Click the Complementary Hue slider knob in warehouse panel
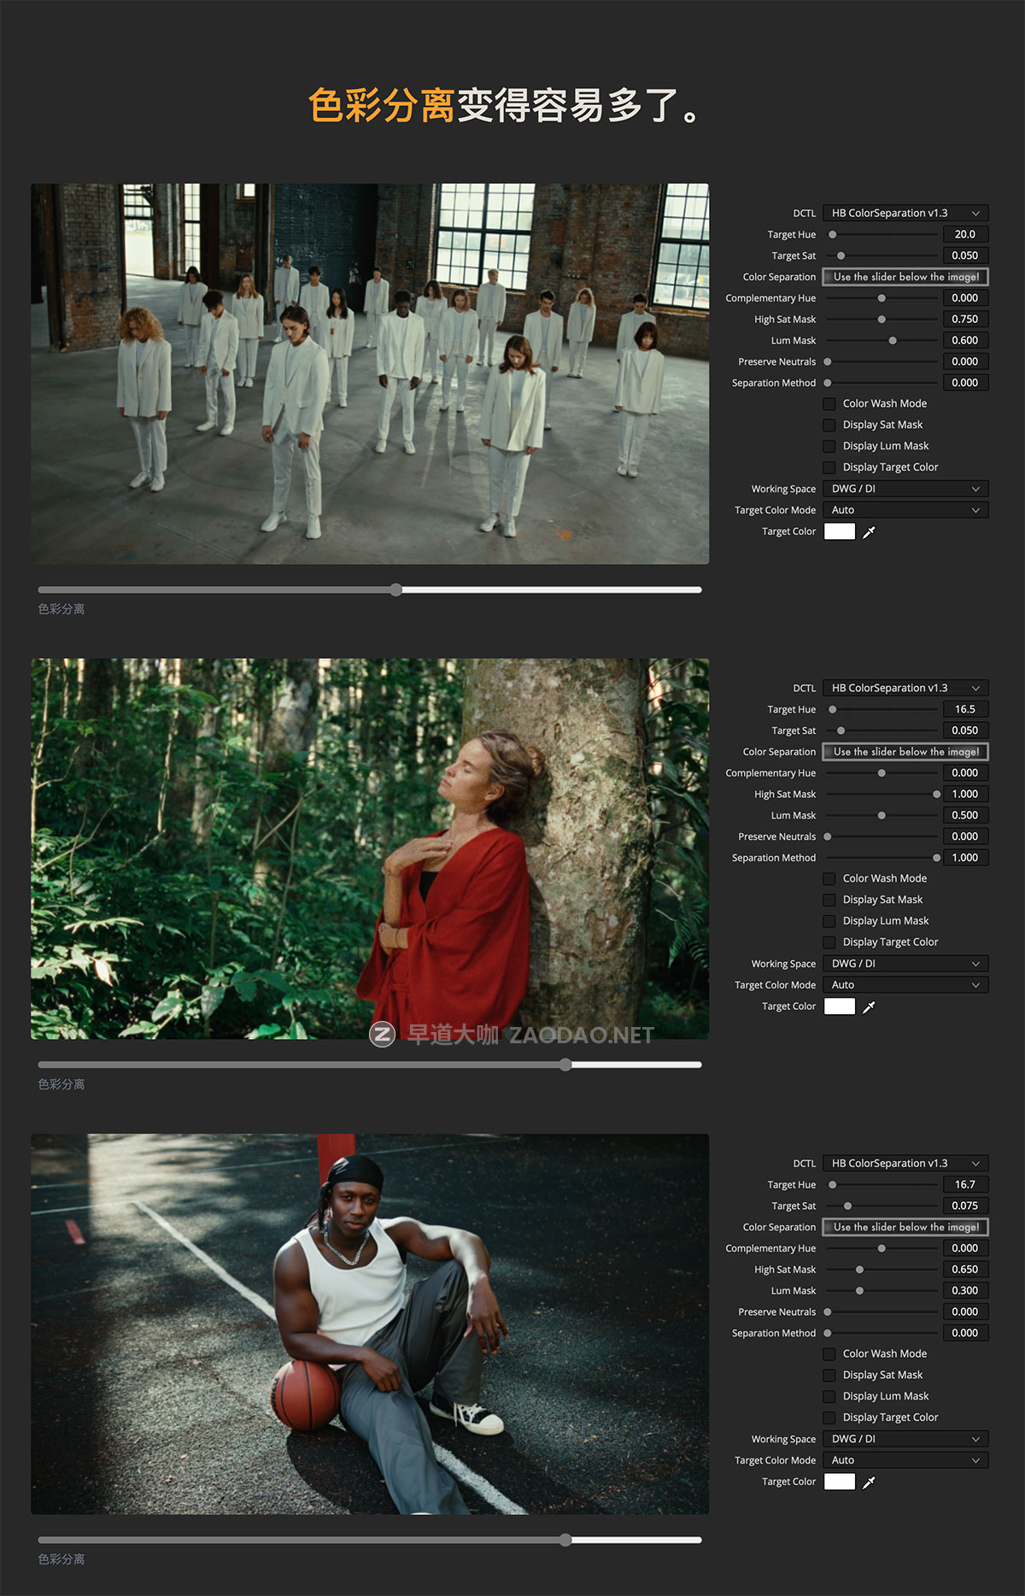The width and height of the screenshot is (1025, 1596). (x=881, y=298)
